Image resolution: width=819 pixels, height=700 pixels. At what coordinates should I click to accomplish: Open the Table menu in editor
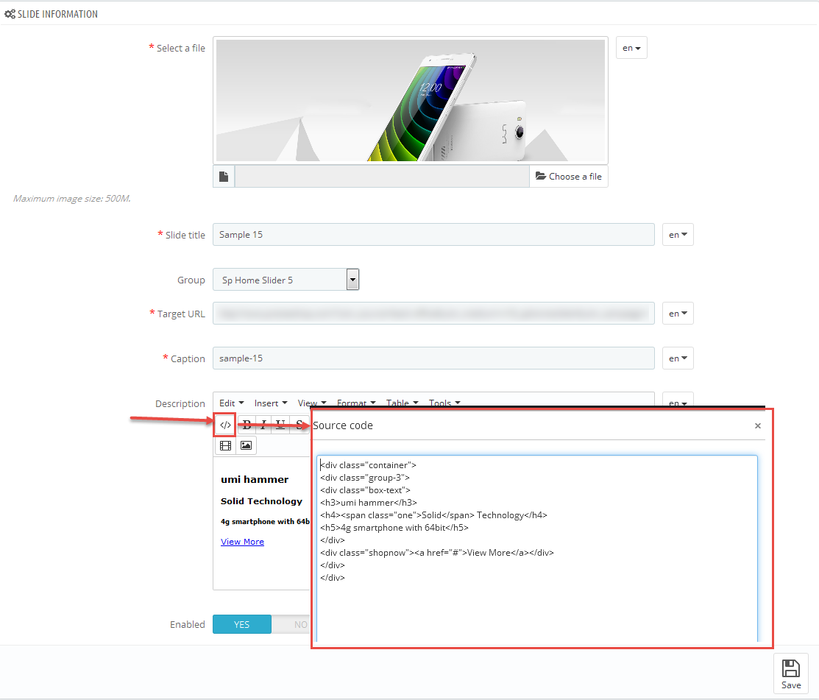[403, 403]
